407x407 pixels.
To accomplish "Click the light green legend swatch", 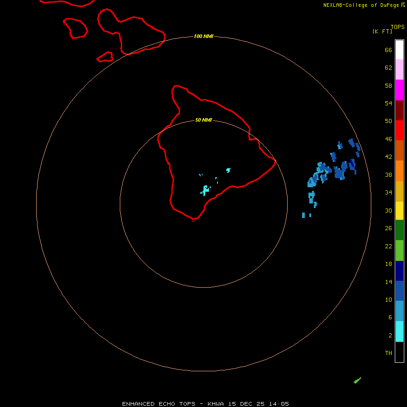I will [x=399, y=251].
